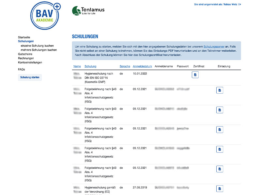
Task: Download invitation PDF for fourth Folgebelehrung row
Action: [x=220, y=149]
